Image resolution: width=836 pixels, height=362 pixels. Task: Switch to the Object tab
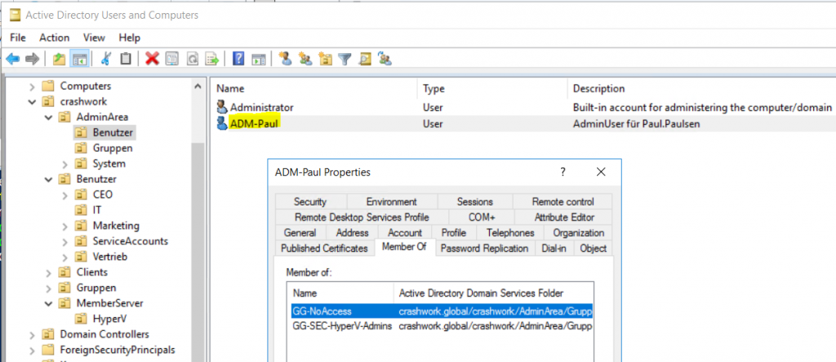pos(593,248)
